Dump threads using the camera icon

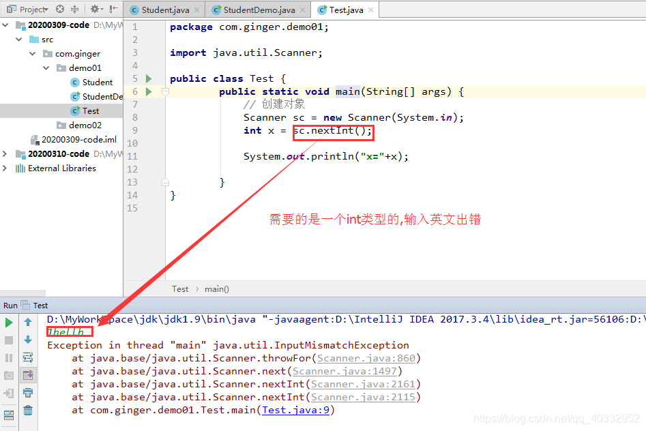point(9,375)
